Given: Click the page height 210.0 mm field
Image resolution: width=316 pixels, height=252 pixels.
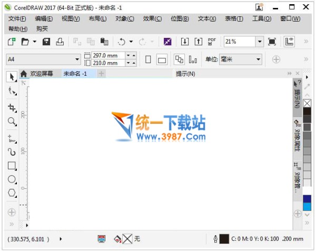Looking at the screenshot, I should (108, 63).
